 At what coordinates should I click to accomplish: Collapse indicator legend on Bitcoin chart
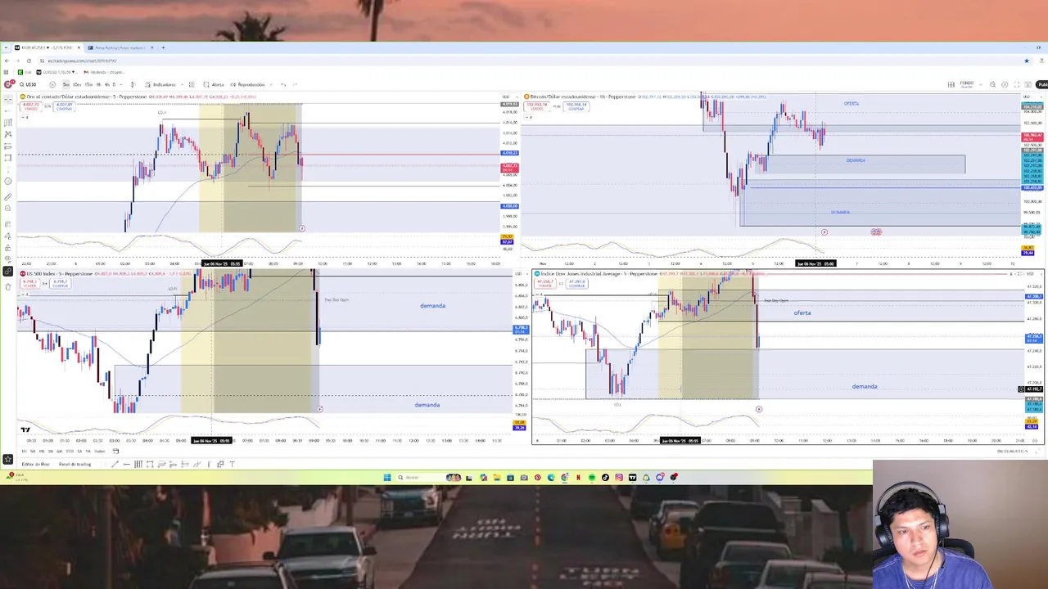528,117
